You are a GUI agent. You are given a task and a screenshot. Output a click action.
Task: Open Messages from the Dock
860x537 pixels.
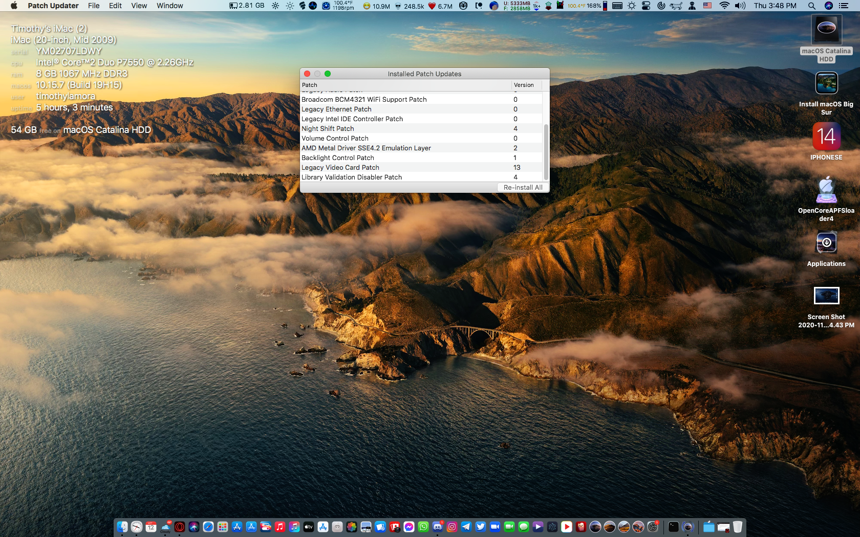click(524, 527)
